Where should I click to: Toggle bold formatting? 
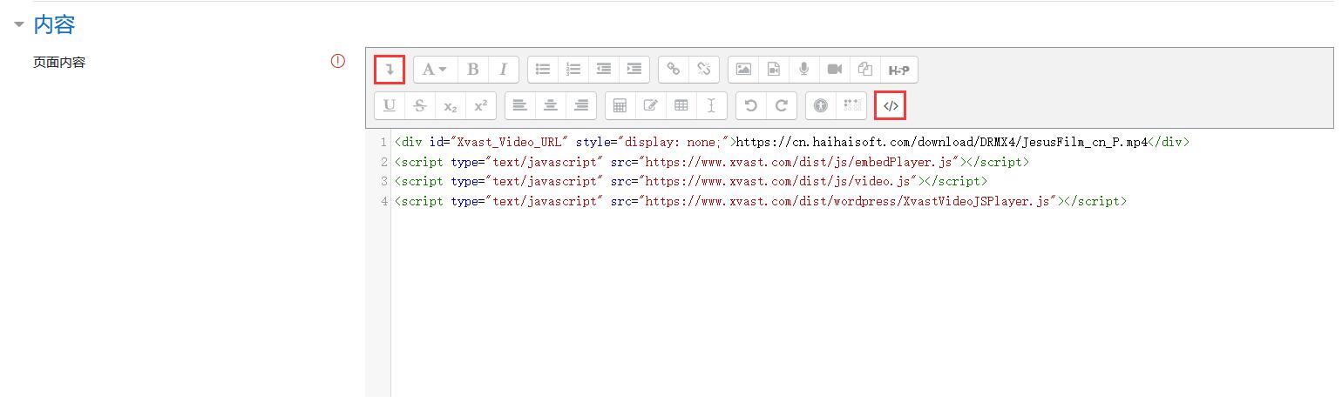point(472,70)
